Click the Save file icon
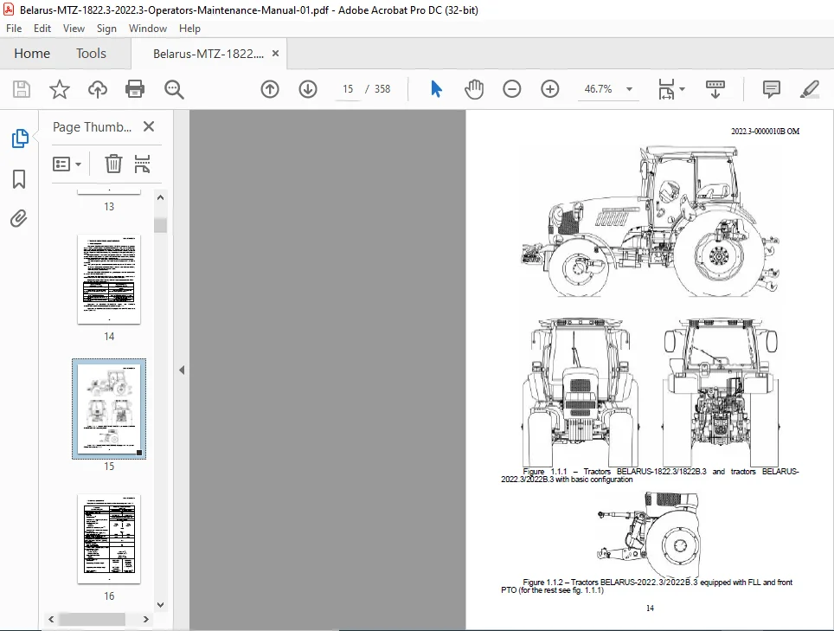Viewport: 834px width, 631px height. (22, 89)
